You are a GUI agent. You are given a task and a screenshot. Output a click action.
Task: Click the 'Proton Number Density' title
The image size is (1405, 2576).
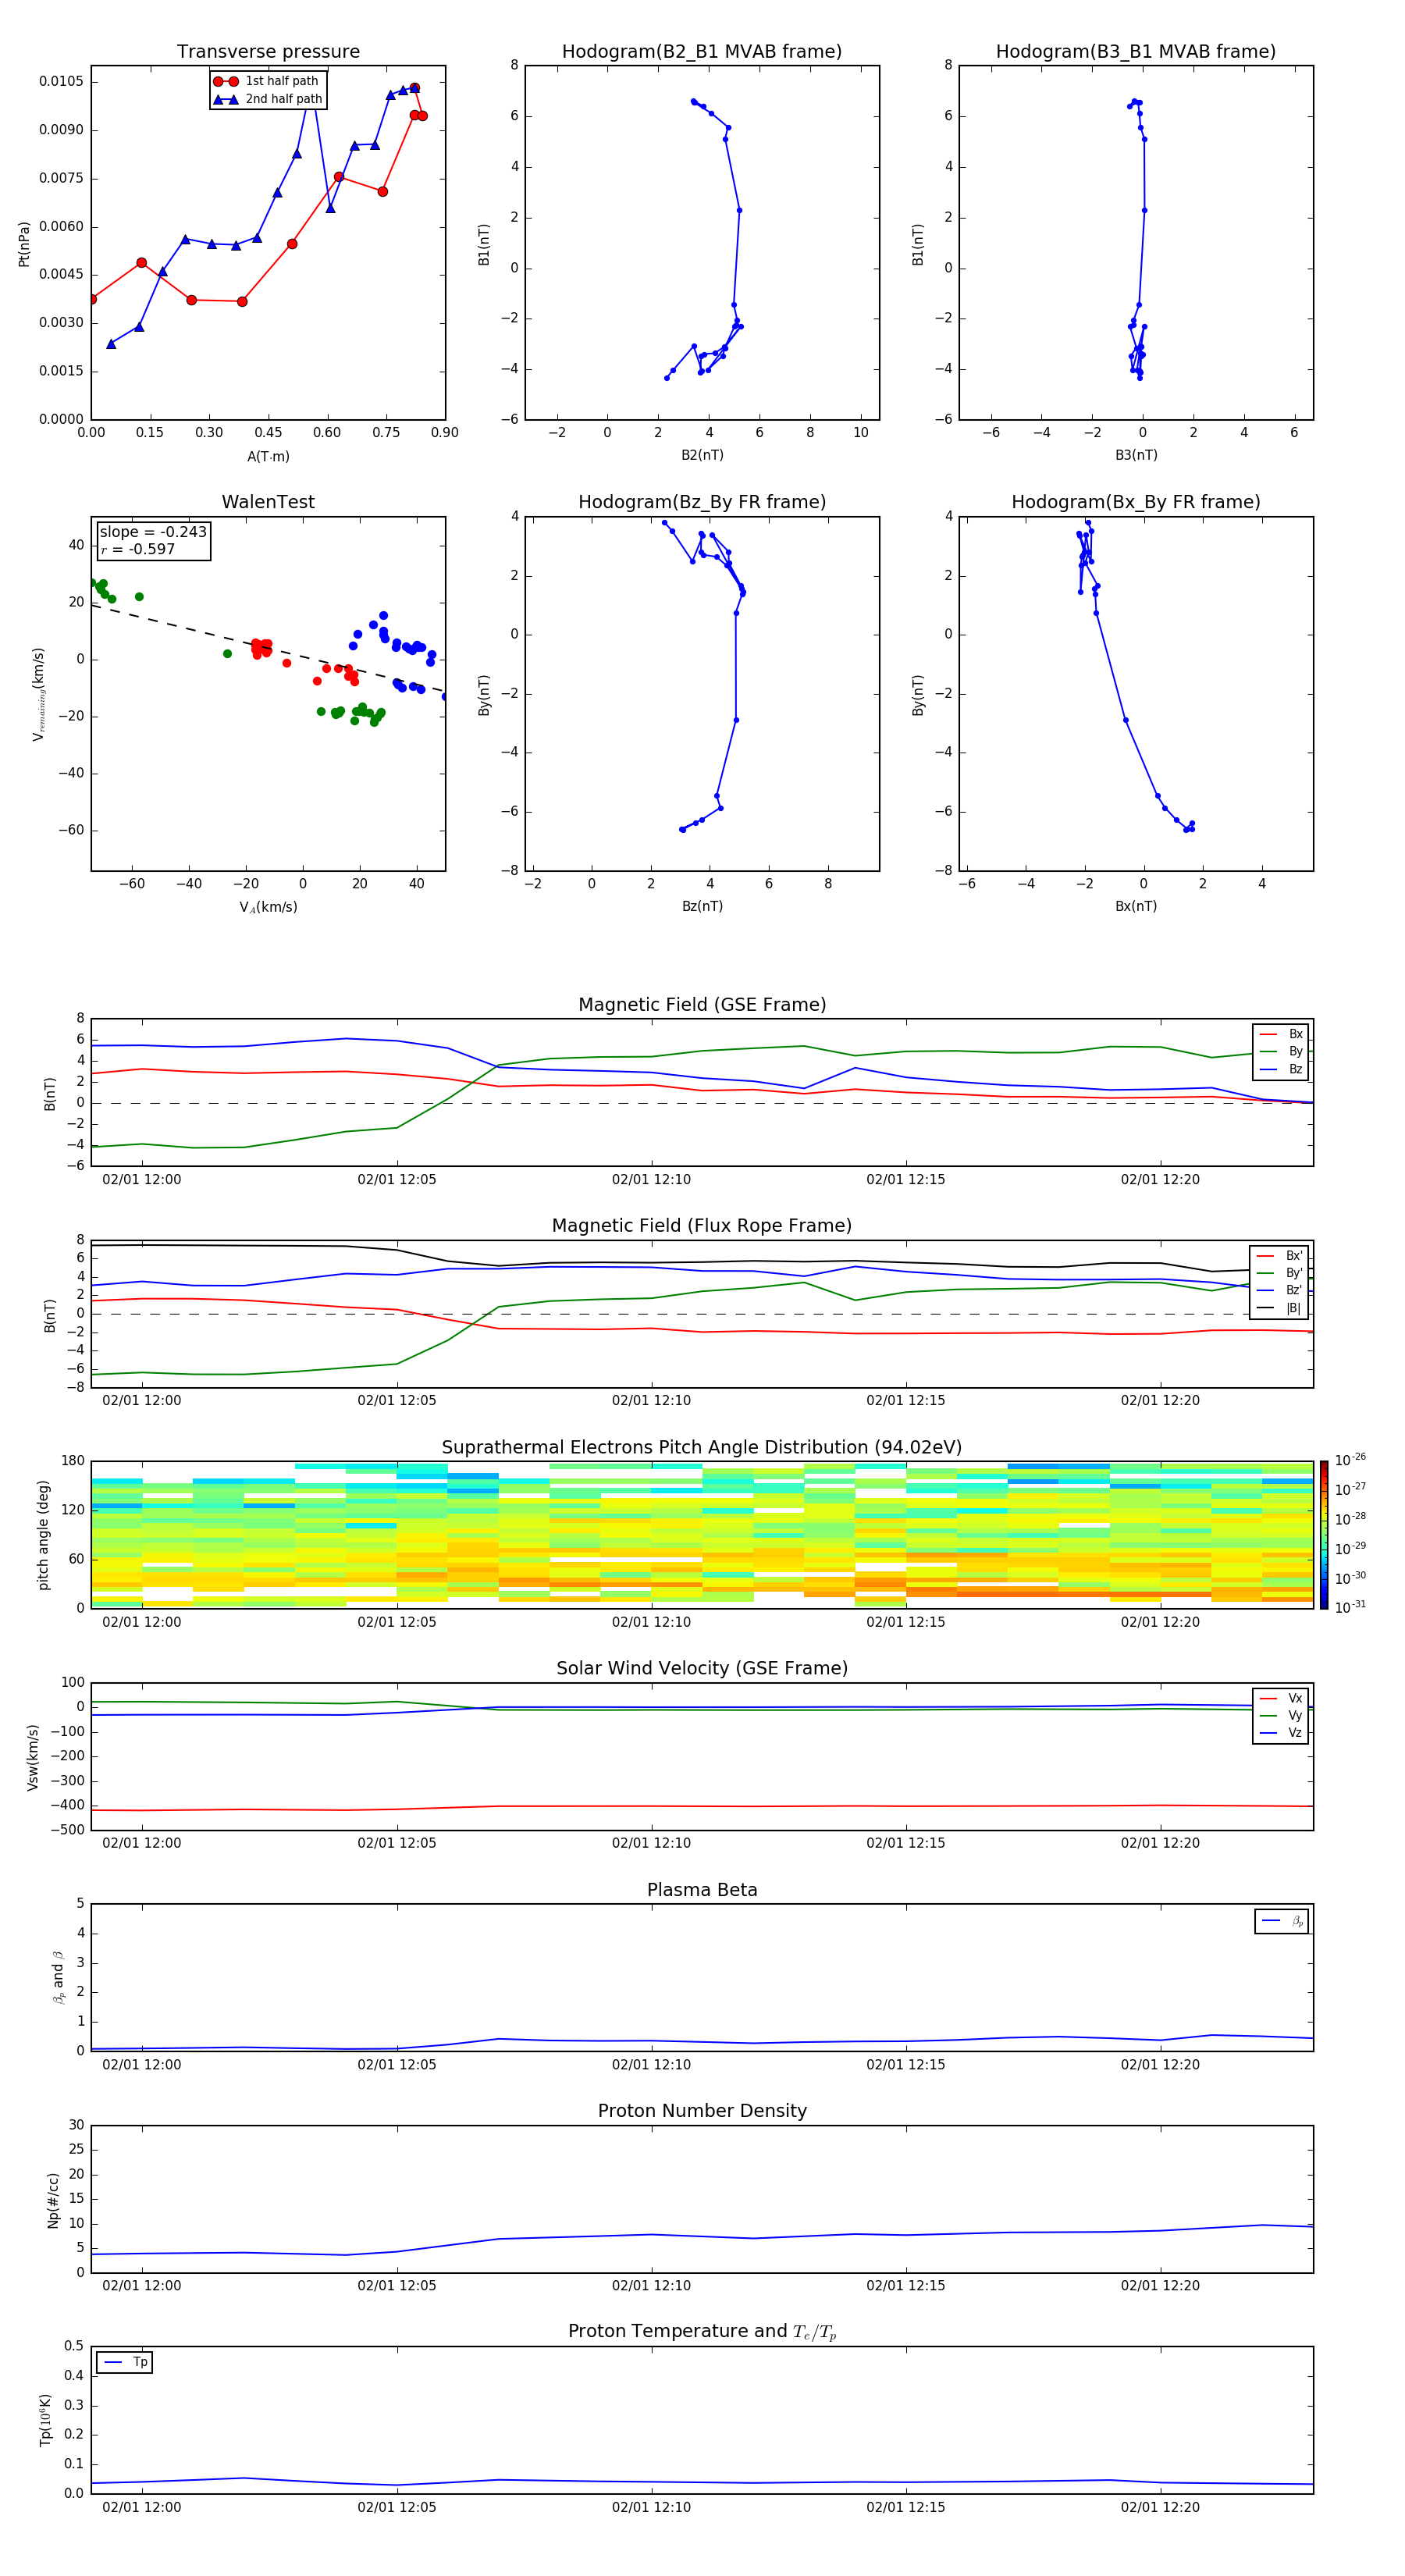(702, 2111)
